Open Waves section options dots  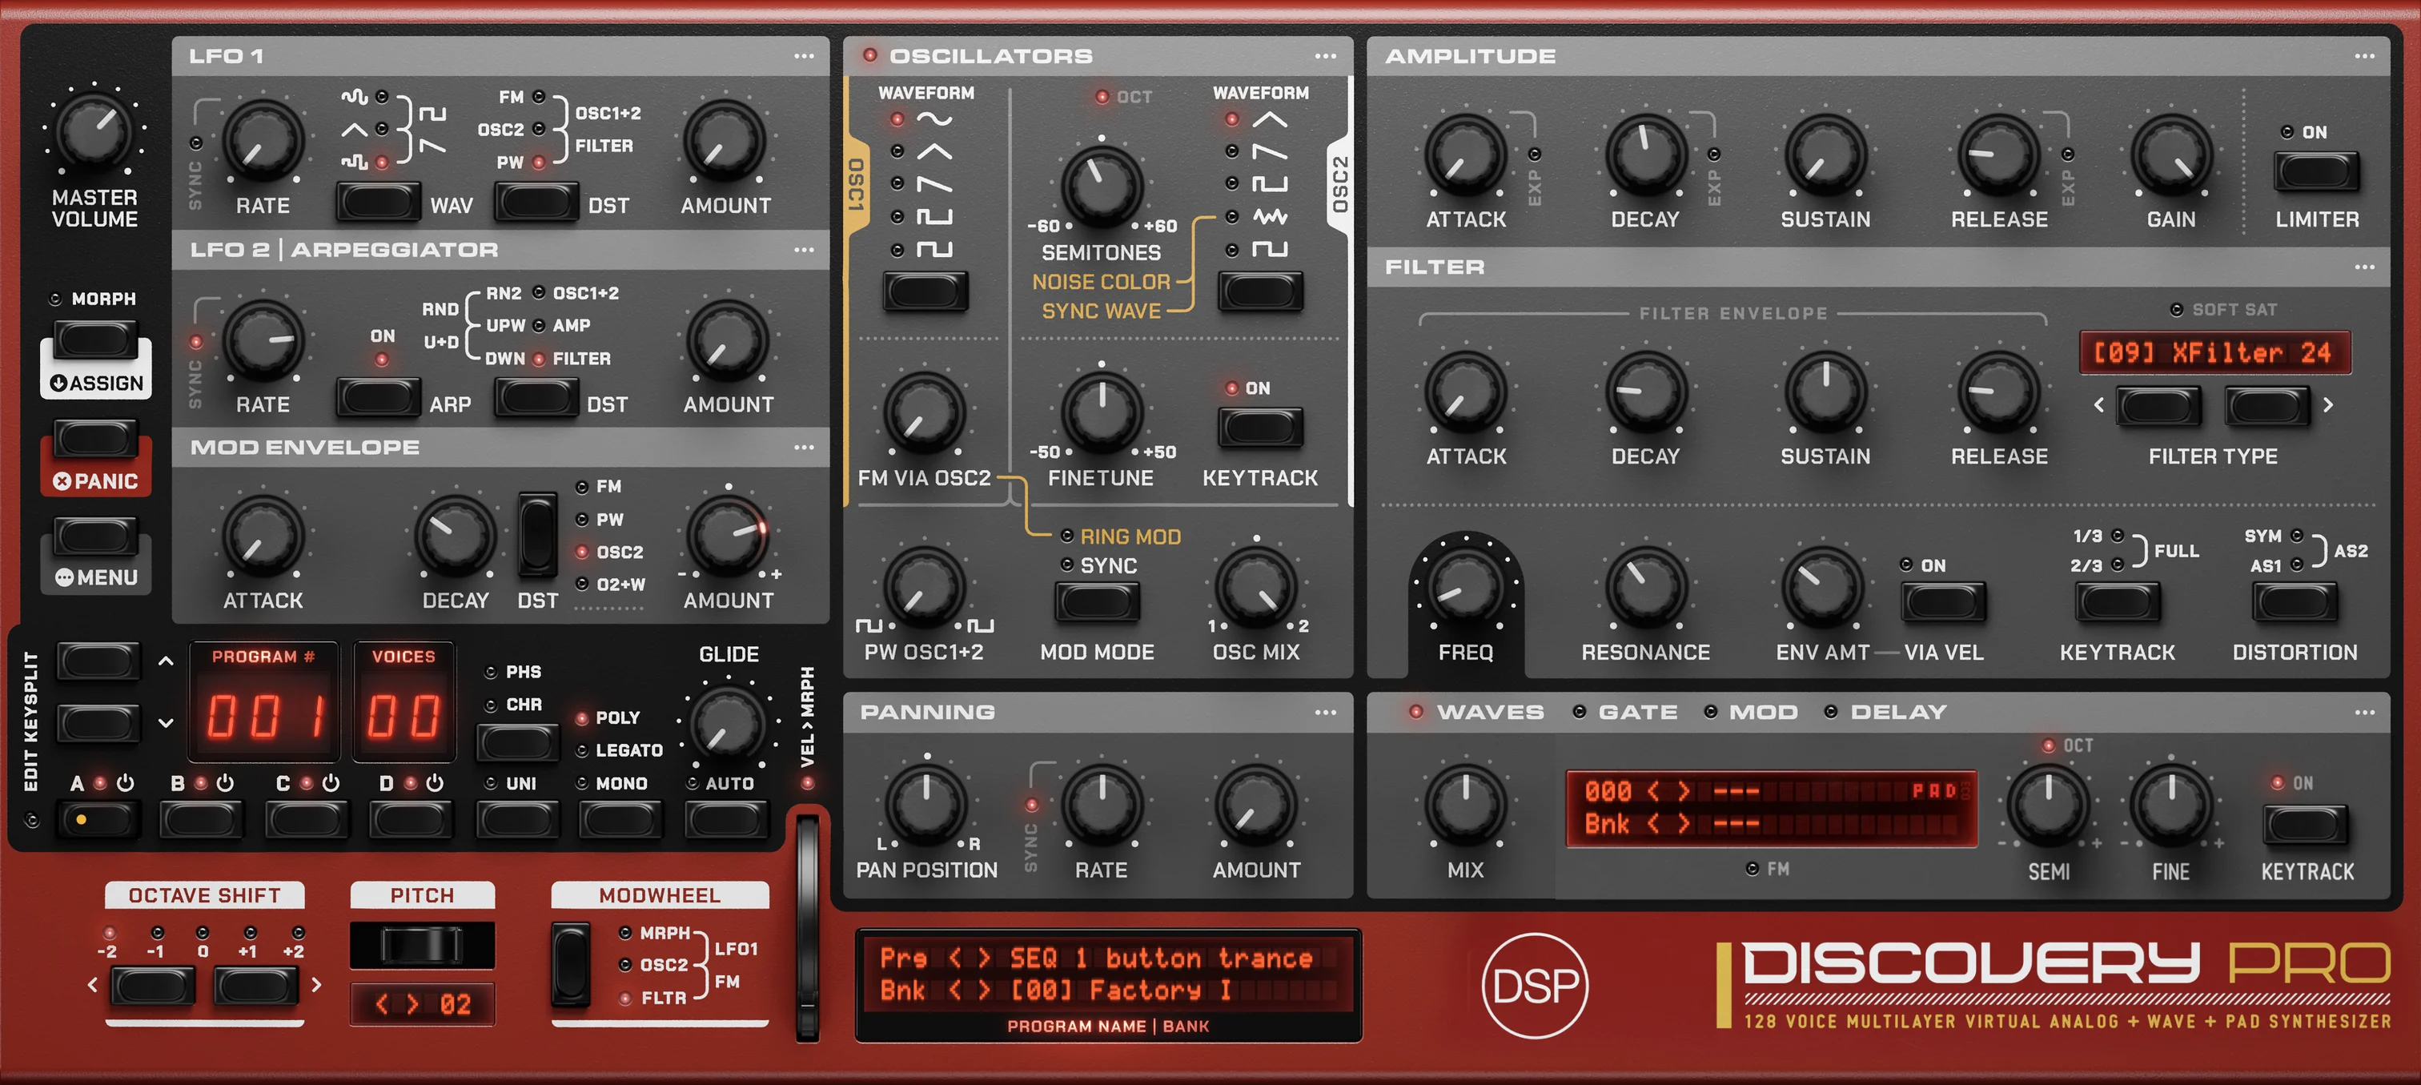[x=2365, y=713]
